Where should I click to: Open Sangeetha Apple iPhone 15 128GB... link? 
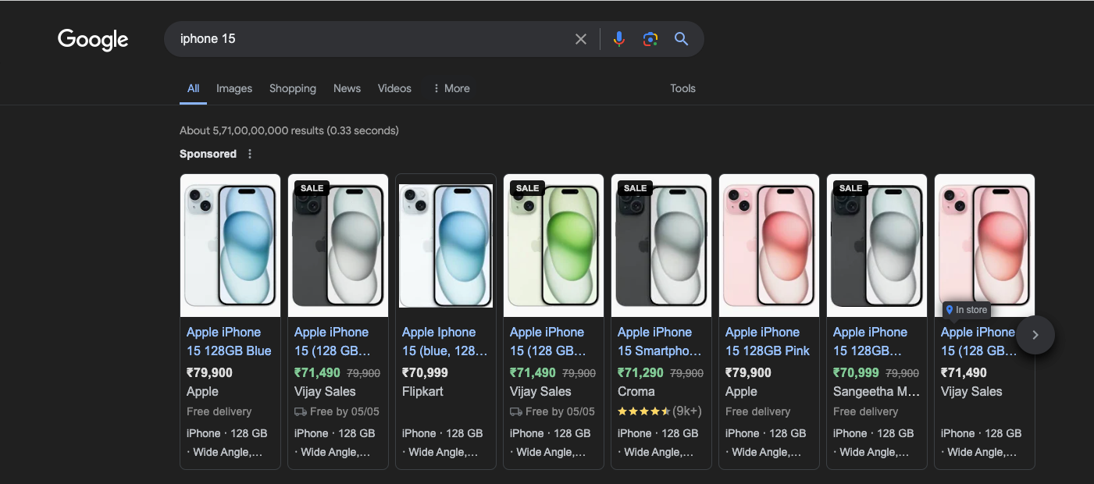click(870, 341)
